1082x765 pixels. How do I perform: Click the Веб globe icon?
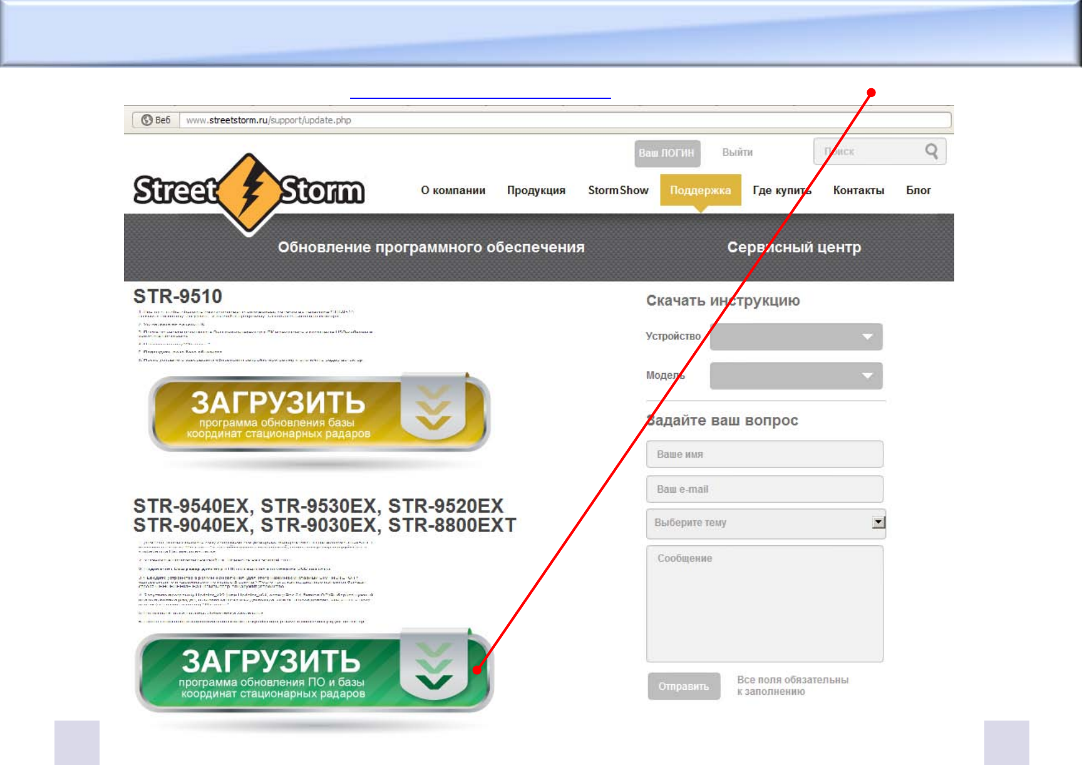147,120
